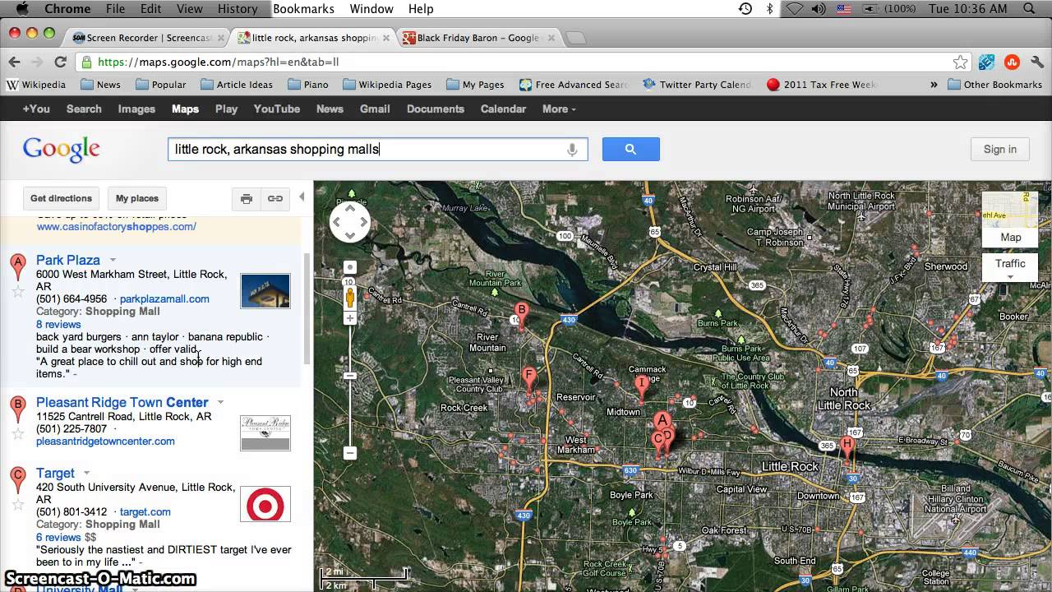Click the Chrome wrench settings icon
The height and width of the screenshot is (592, 1052).
coord(1037,62)
